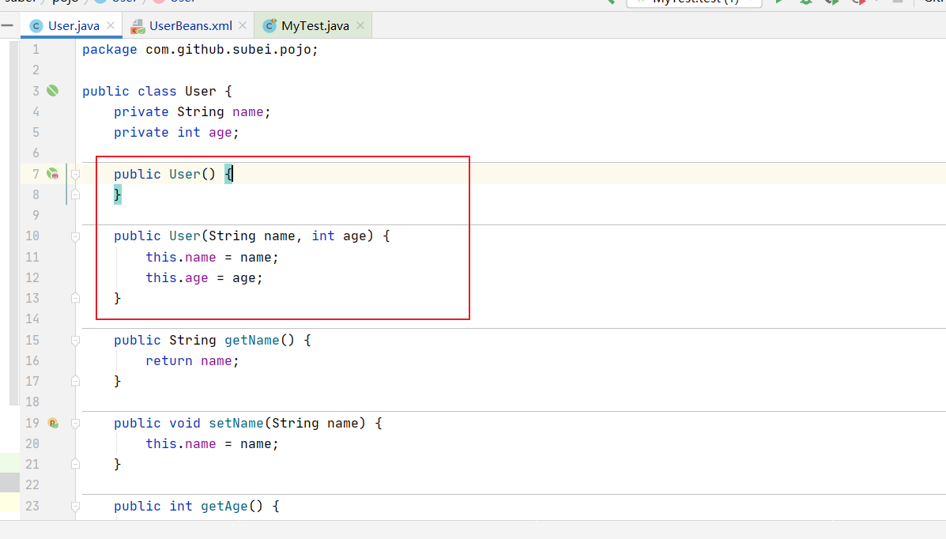Click the closing fold marker on line 13

[x=76, y=298]
